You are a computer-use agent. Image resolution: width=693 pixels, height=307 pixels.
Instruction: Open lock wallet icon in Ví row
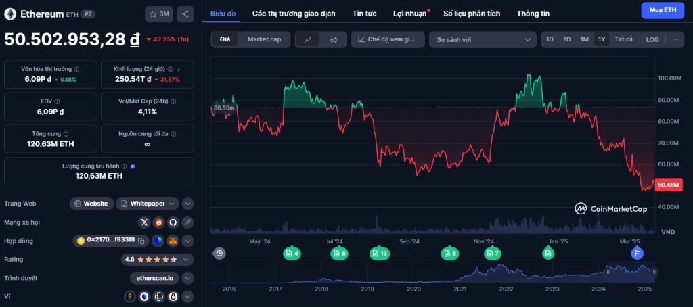(173, 296)
